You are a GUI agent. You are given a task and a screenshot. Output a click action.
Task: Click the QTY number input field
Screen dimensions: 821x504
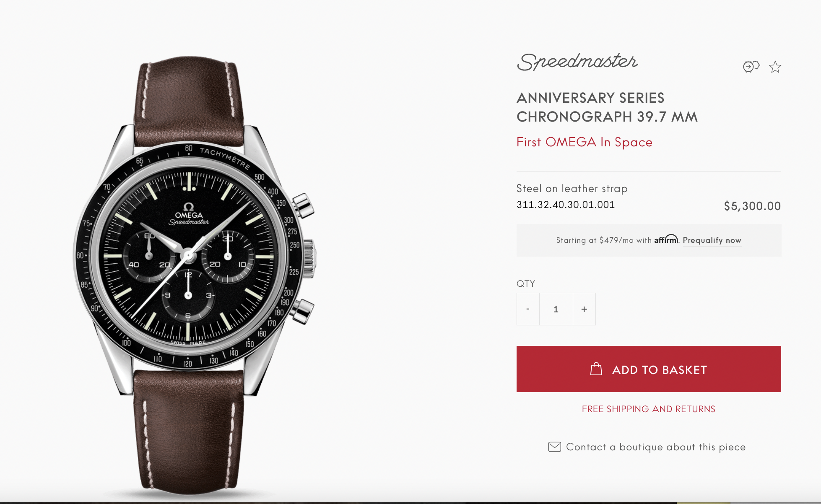tap(556, 309)
